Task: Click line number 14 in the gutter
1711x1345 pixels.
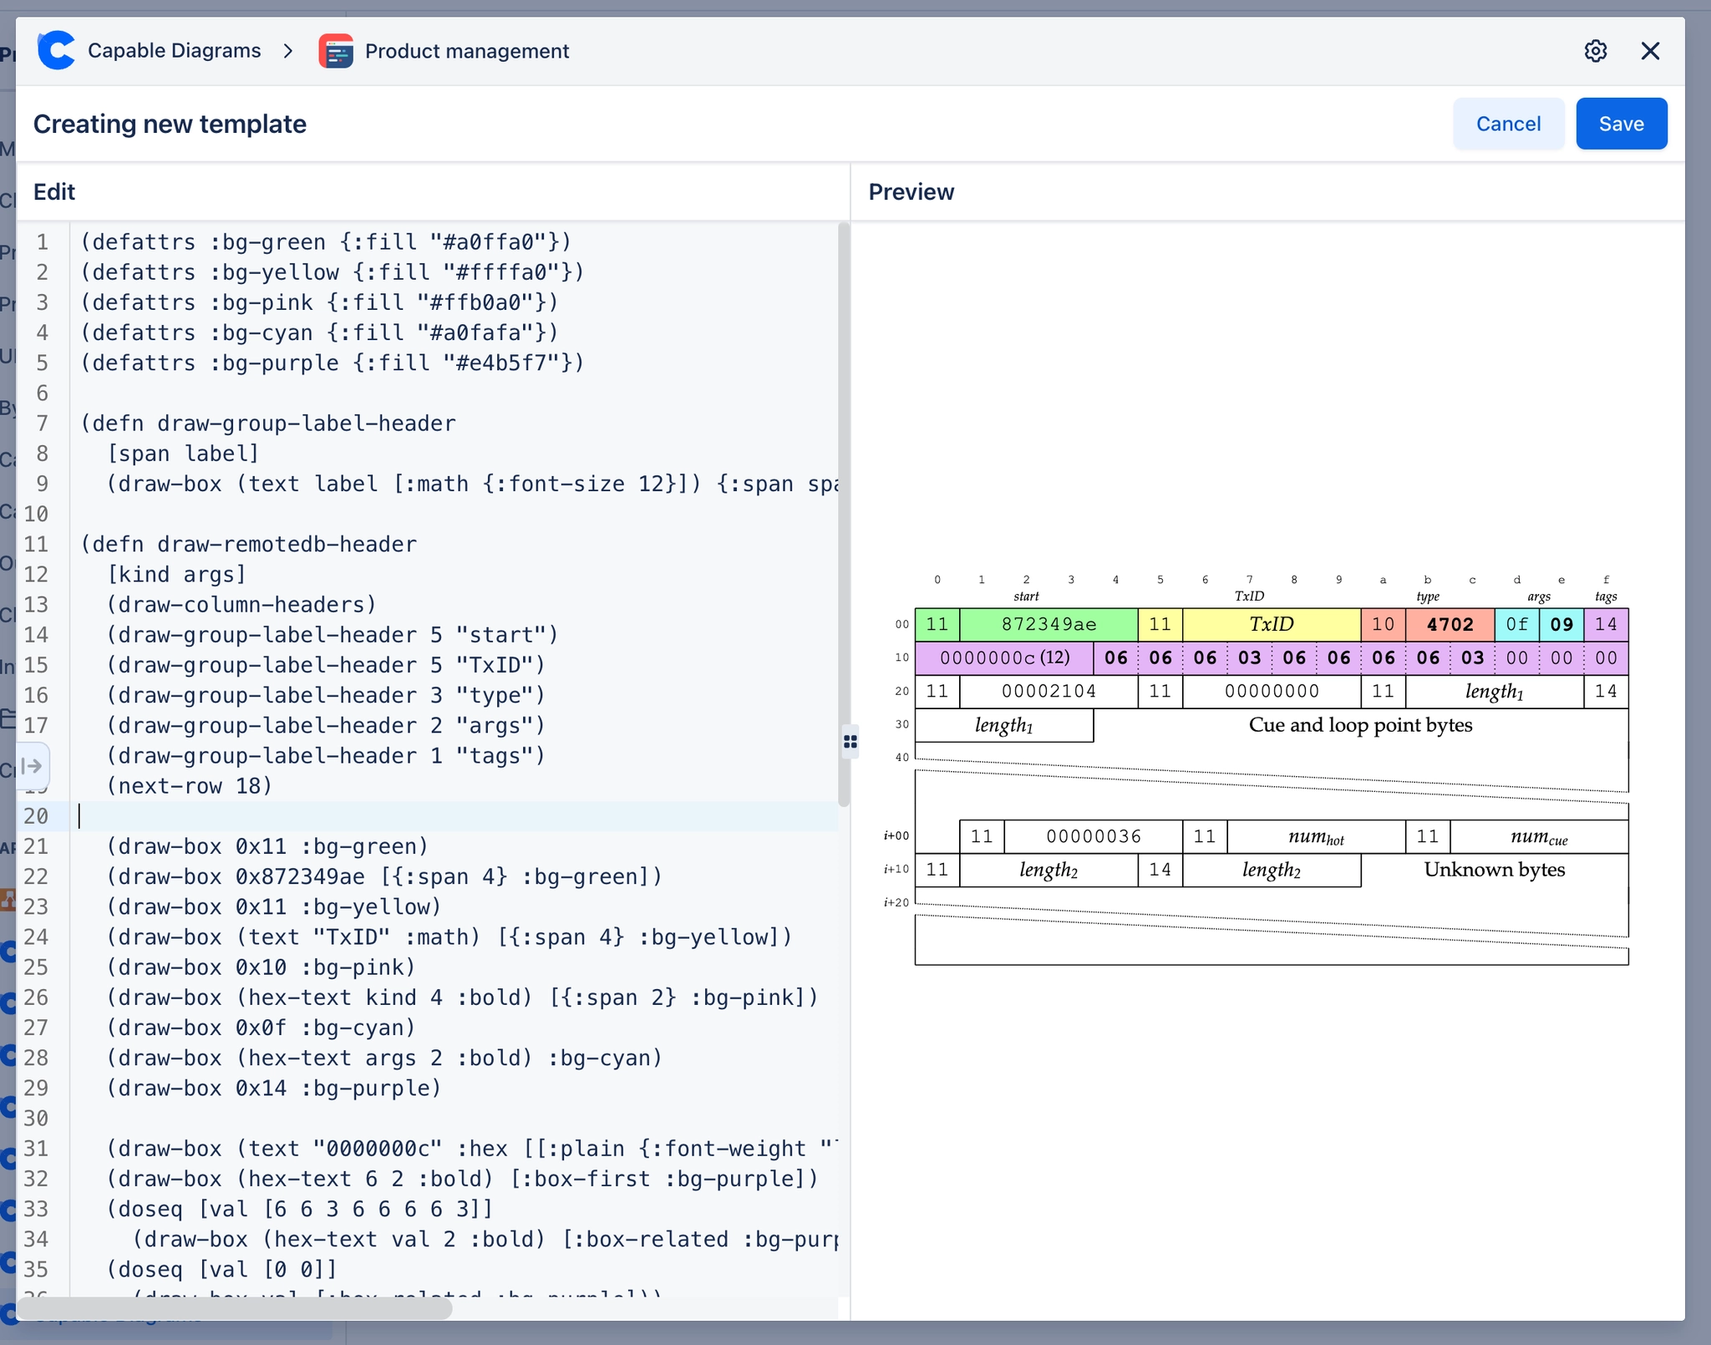Action: 38,635
